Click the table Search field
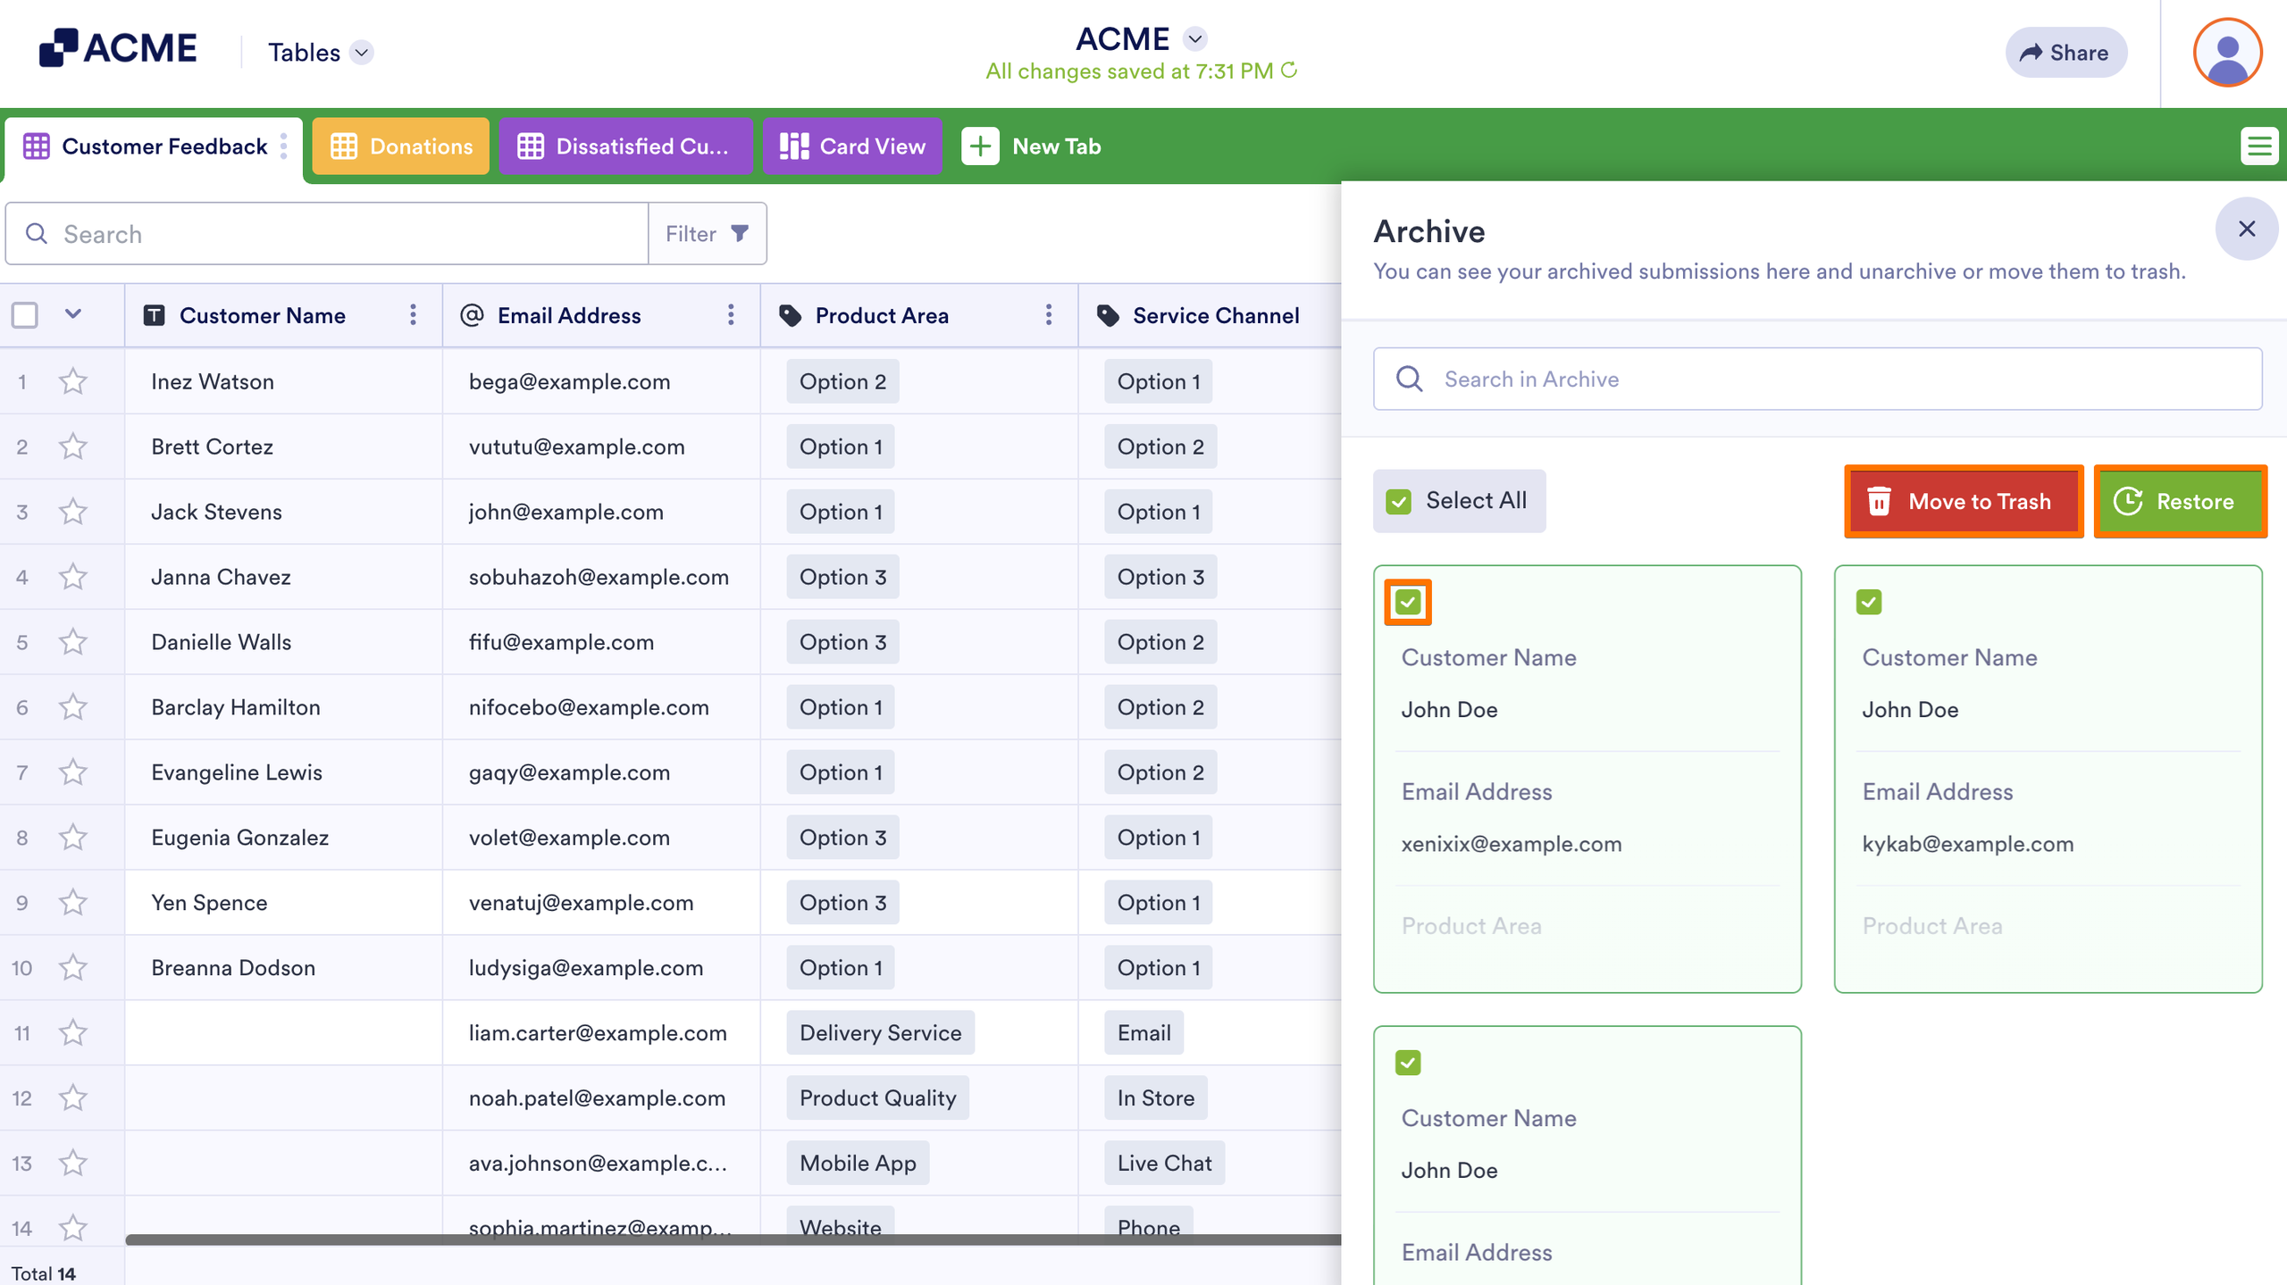 tap(327, 233)
